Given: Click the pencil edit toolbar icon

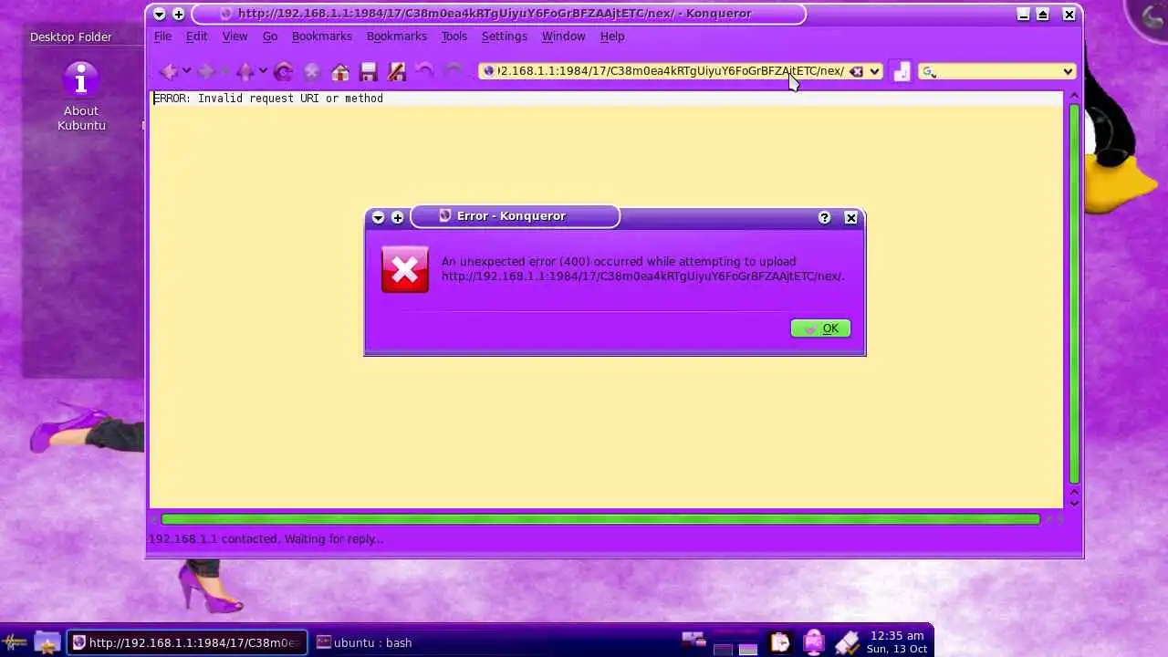Looking at the screenshot, I should pos(397,71).
